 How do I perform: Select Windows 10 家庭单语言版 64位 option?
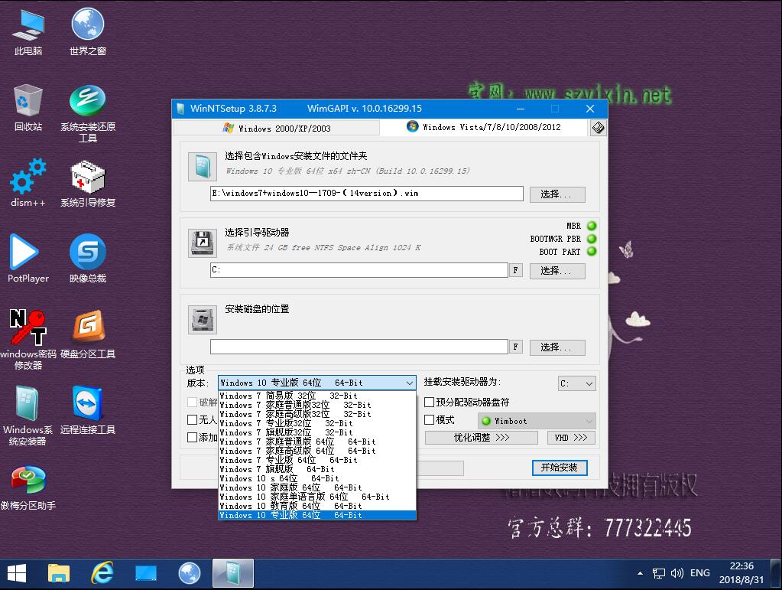pos(317,497)
